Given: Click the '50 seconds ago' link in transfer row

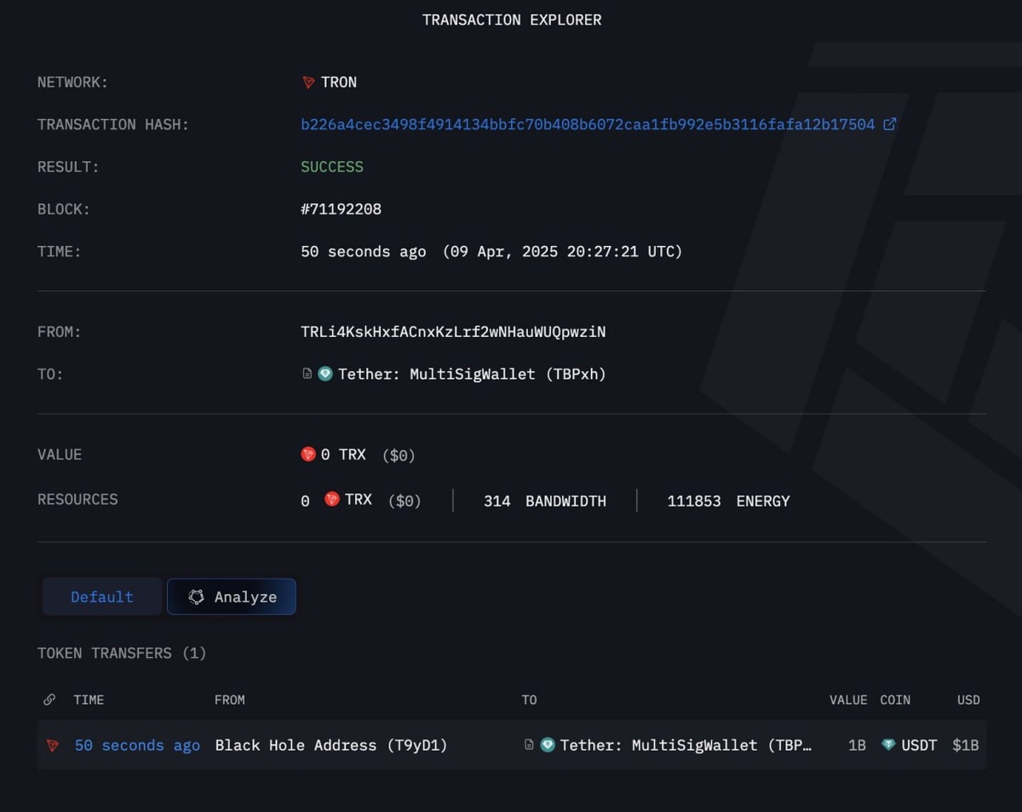Looking at the screenshot, I should click(x=137, y=746).
